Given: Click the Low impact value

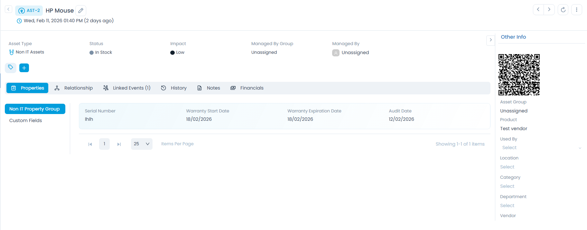Looking at the screenshot, I should tap(177, 52).
